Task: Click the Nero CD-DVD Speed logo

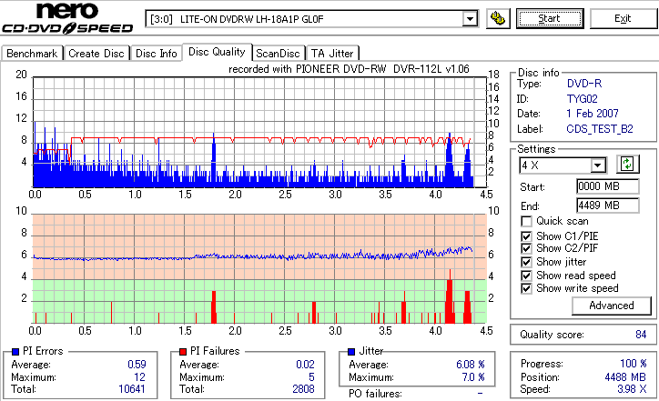Action: click(x=67, y=18)
